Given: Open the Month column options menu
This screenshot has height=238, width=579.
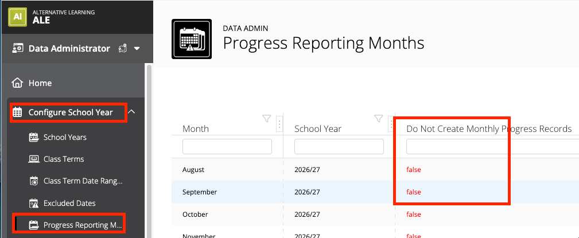Looking at the screenshot, I should (279, 124).
